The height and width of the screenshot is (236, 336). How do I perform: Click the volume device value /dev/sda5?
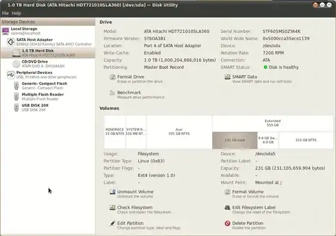265,154
